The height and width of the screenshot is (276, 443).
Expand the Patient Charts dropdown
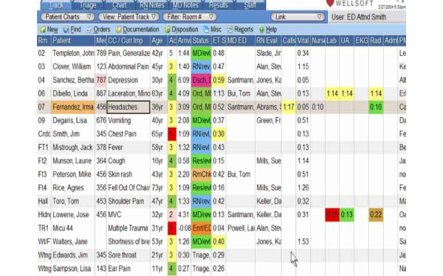point(67,17)
